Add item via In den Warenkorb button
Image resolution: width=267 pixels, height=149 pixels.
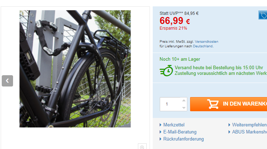click(x=229, y=104)
